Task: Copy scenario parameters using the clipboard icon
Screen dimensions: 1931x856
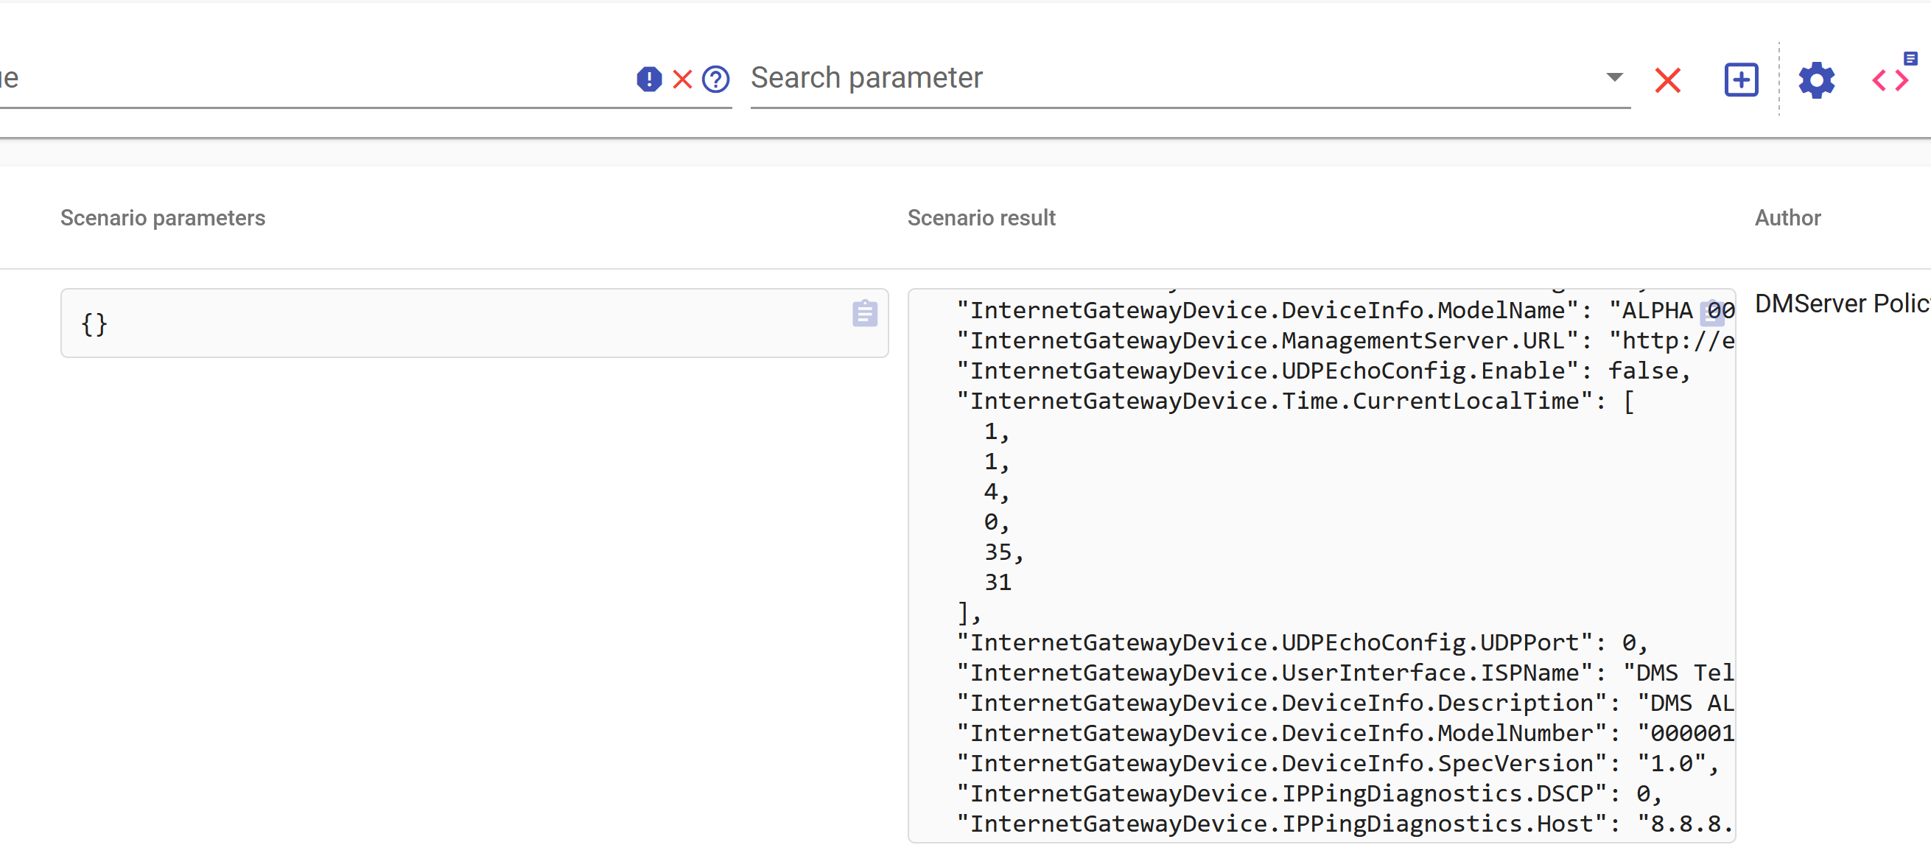Action: coord(865,313)
